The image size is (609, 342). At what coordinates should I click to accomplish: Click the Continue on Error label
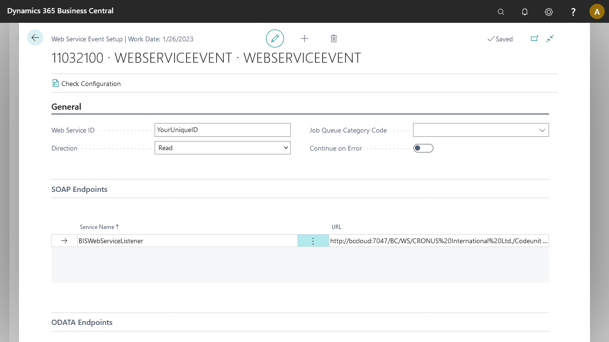336,148
